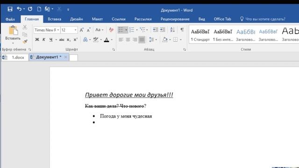Toggle strikethrough (abc) formatting

tap(61, 40)
